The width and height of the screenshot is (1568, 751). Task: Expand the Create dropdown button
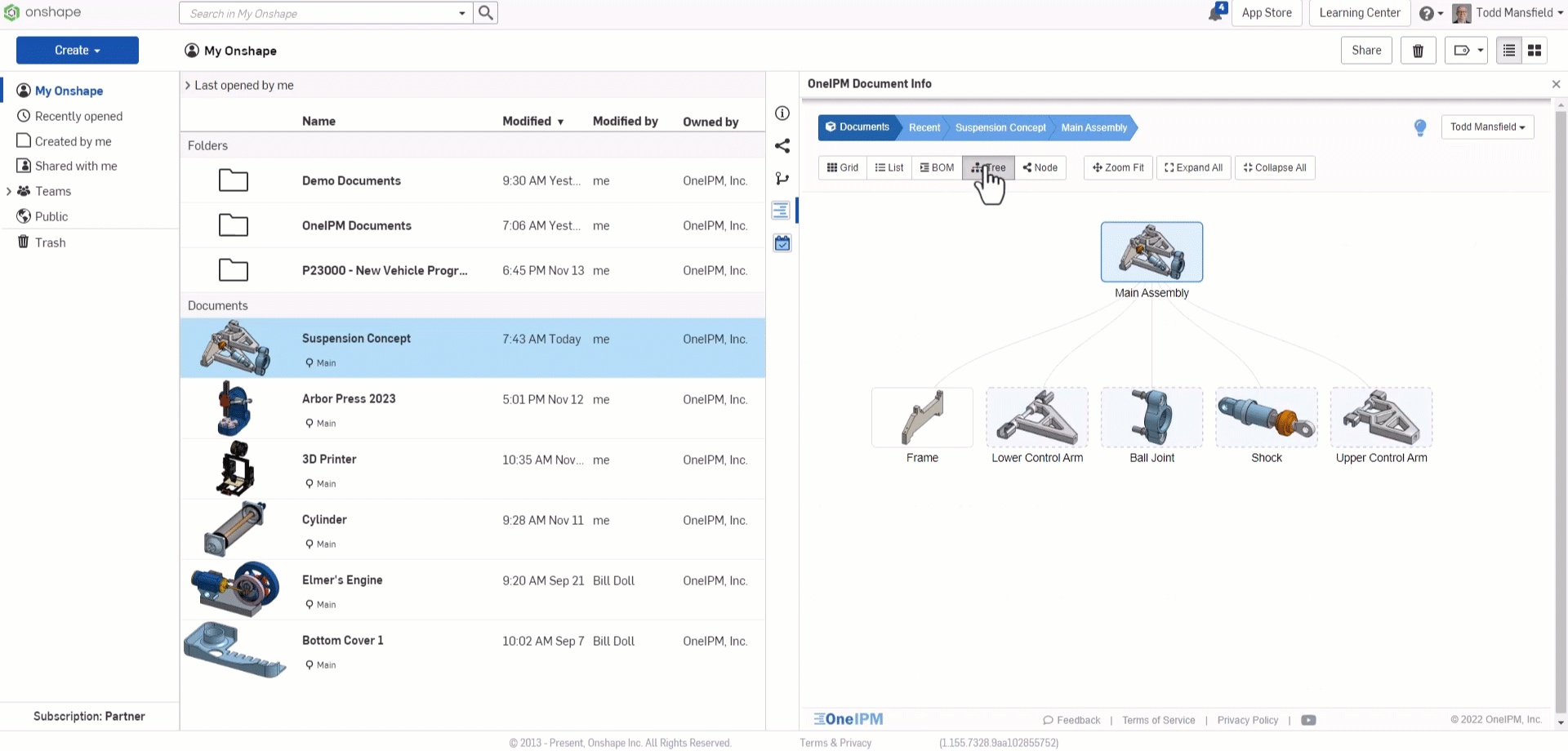pyautogui.click(x=78, y=51)
